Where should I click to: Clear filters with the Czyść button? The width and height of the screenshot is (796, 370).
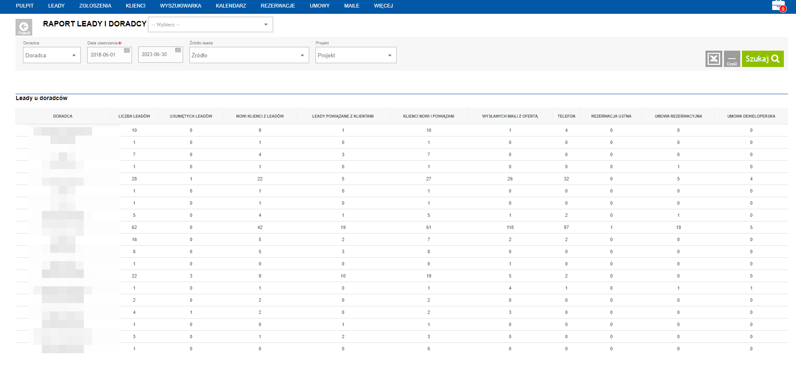[x=732, y=59]
